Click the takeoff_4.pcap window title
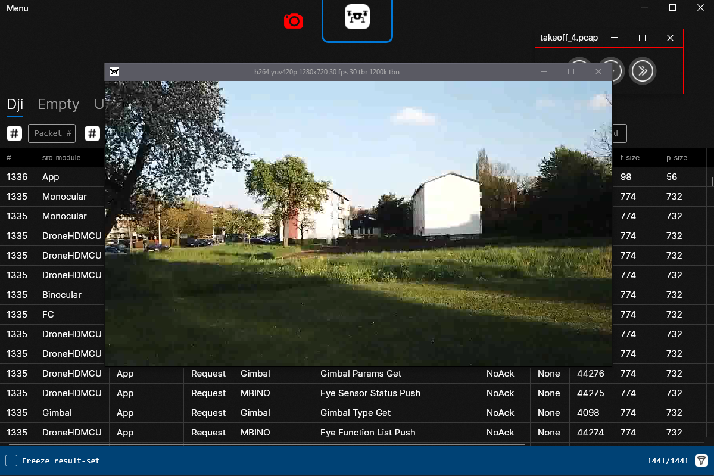This screenshot has height=476, width=714. pos(569,38)
